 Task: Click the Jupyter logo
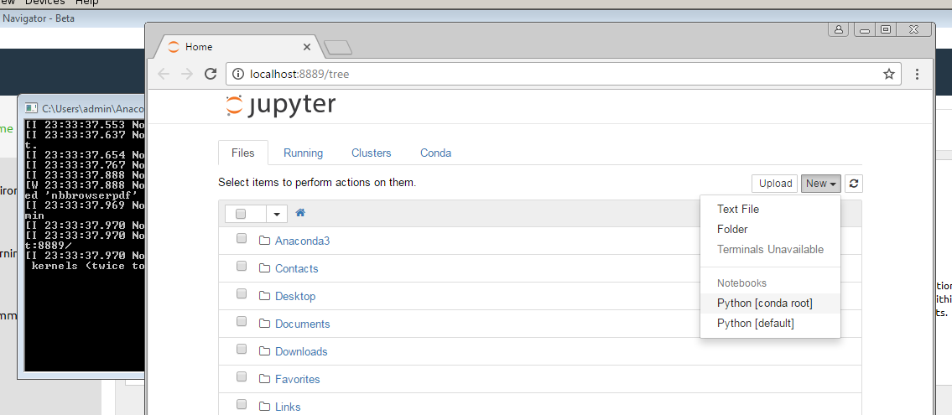pos(280,105)
